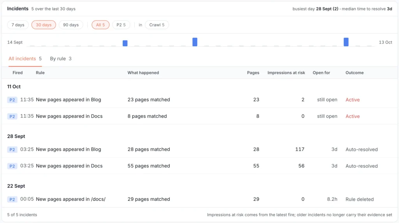Image resolution: width=399 pixels, height=223 pixels.
Task: Sort by the Rule column header
Action: point(40,73)
